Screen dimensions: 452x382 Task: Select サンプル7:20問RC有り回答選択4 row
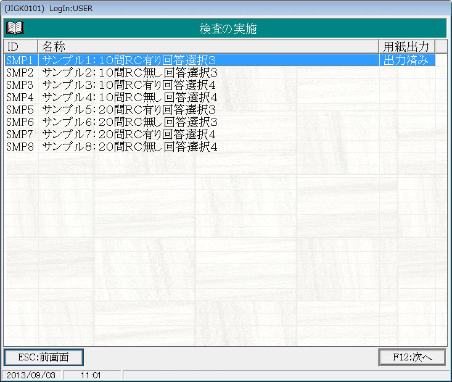[220, 135]
